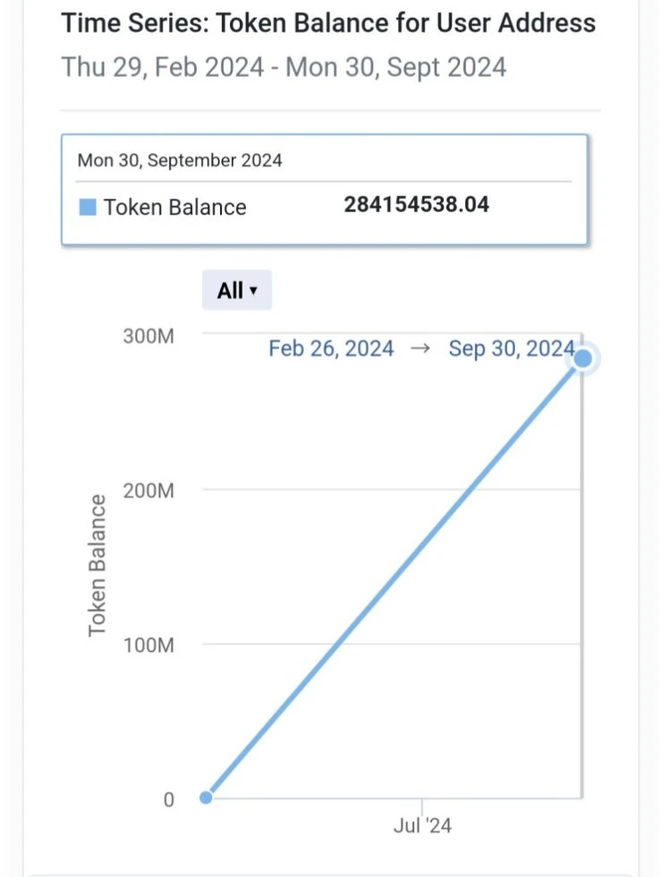Click the midpoint of the blue trend line
Viewport: 662px width, 877px height.
click(x=394, y=579)
